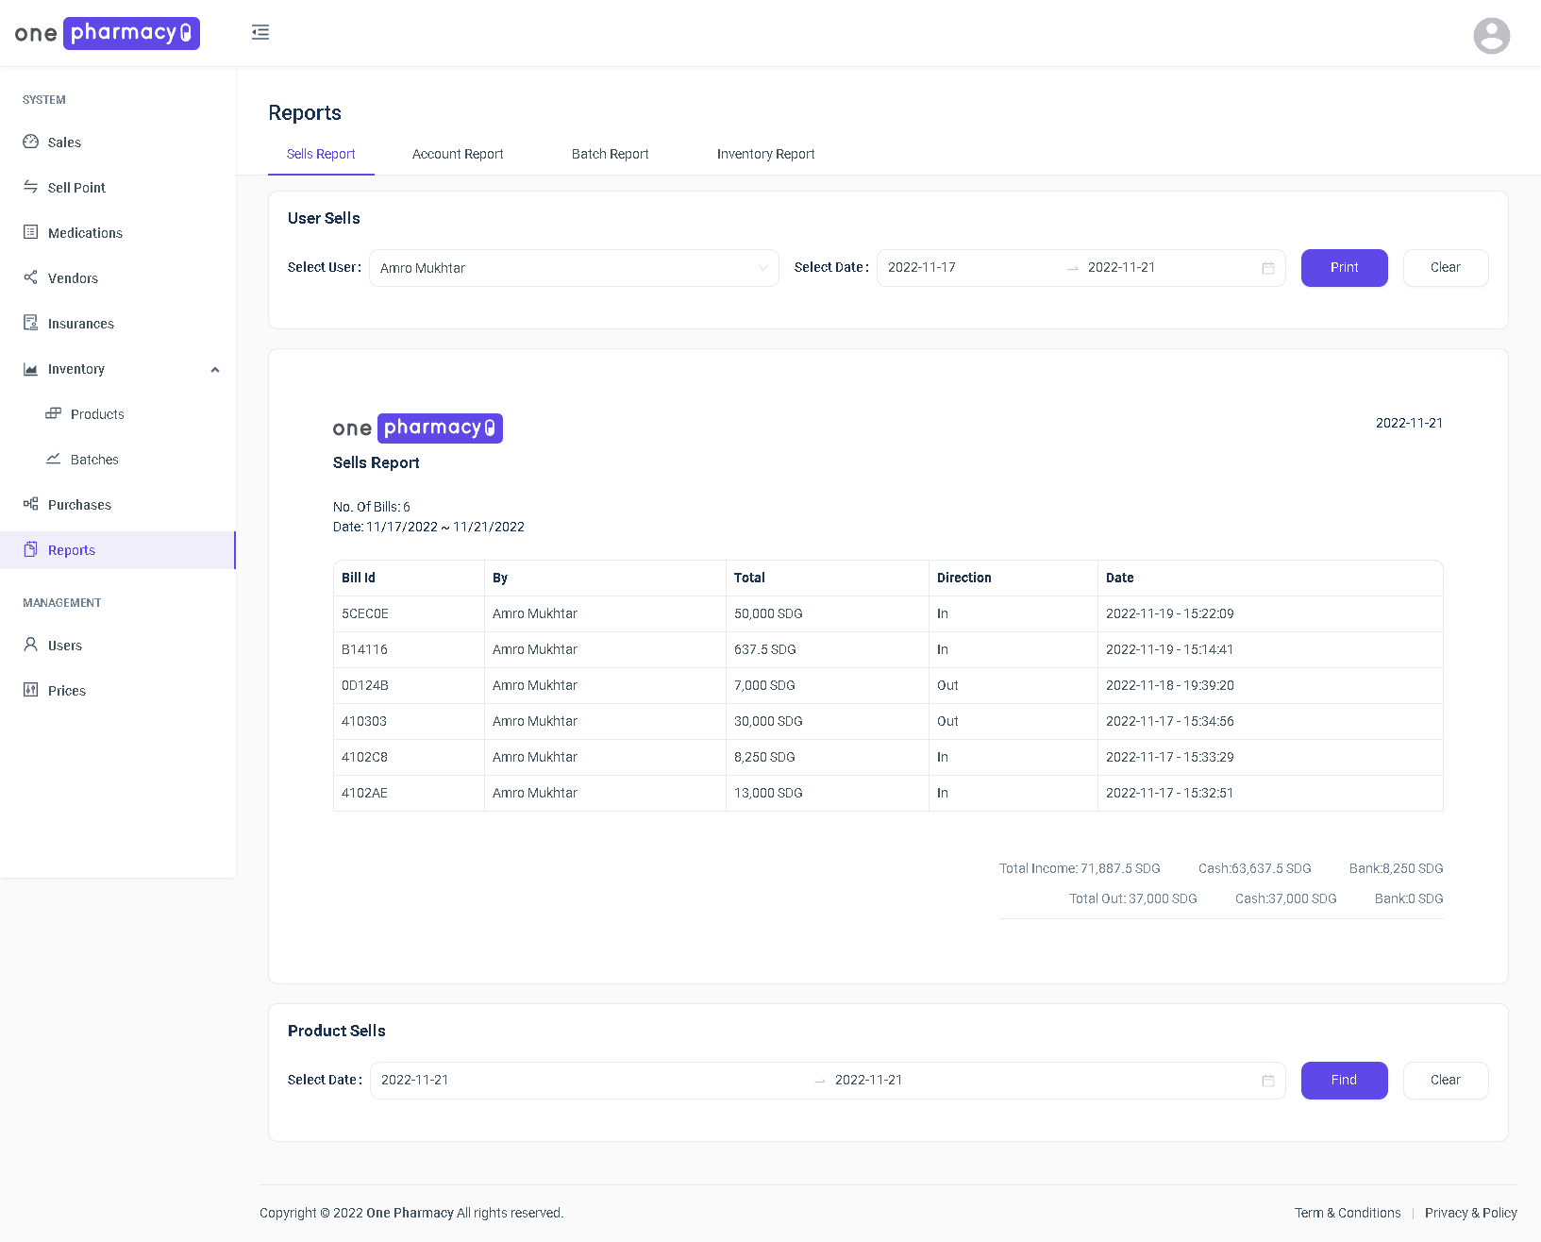
Task: Collapse the sidebar using the top toggle icon
Action: click(x=260, y=32)
